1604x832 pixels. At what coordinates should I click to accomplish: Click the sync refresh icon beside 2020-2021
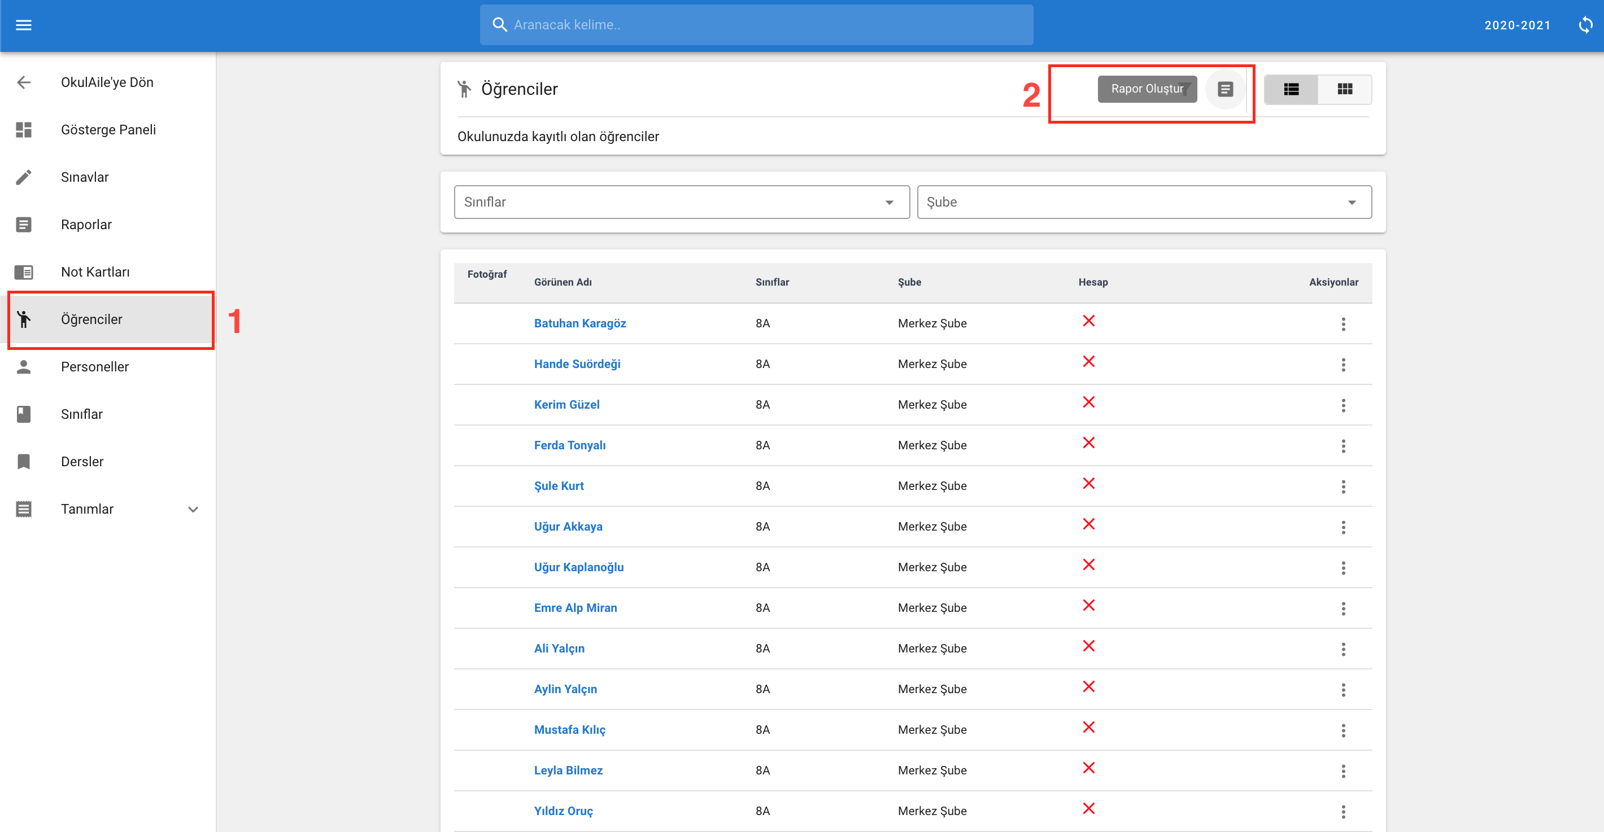[1585, 25]
